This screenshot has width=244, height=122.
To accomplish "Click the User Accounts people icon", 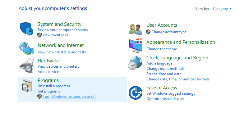I will pos(136,29).
